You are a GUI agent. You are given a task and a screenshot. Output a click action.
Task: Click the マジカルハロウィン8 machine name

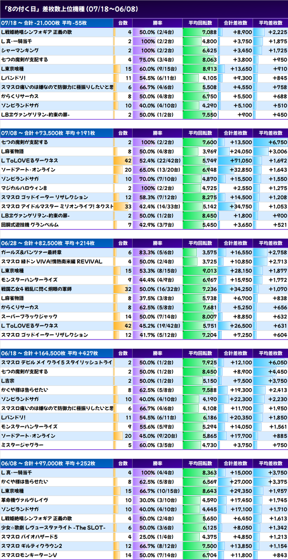[25, 188]
